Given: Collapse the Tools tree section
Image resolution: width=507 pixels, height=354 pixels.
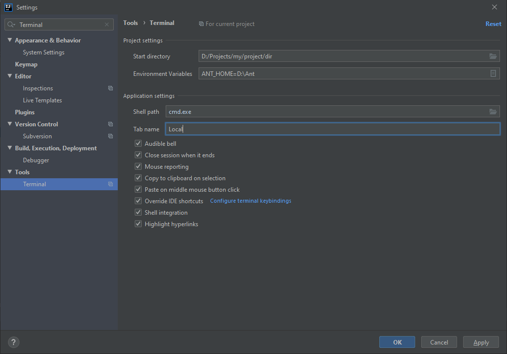Looking at the screenshot, I should [x=10, y=172].
